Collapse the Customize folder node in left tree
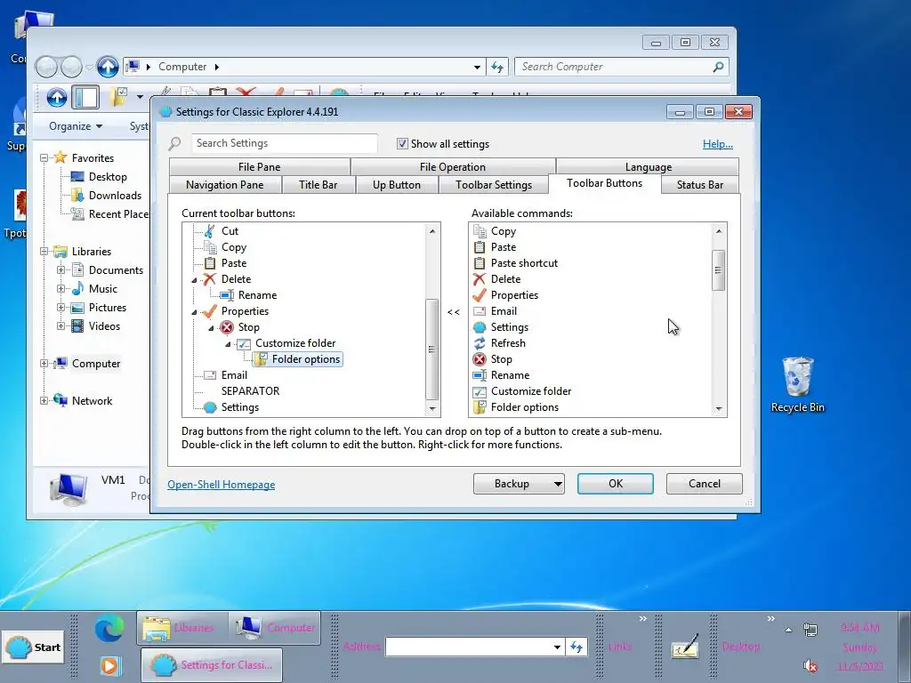Image resolution: width=911 pixels, height=683 pixels. pos(229,344)
